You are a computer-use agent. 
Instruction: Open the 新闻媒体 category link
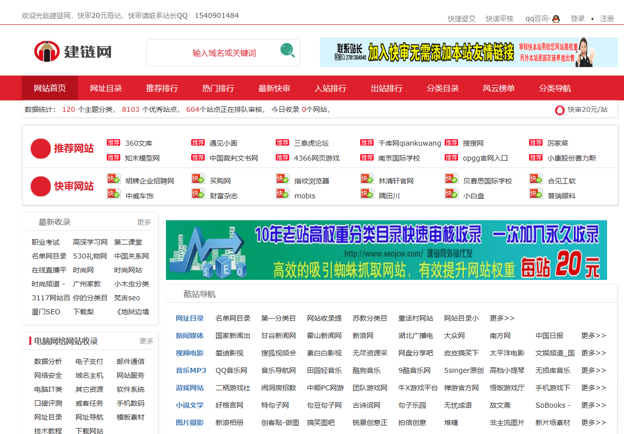[x=190, y=336]
